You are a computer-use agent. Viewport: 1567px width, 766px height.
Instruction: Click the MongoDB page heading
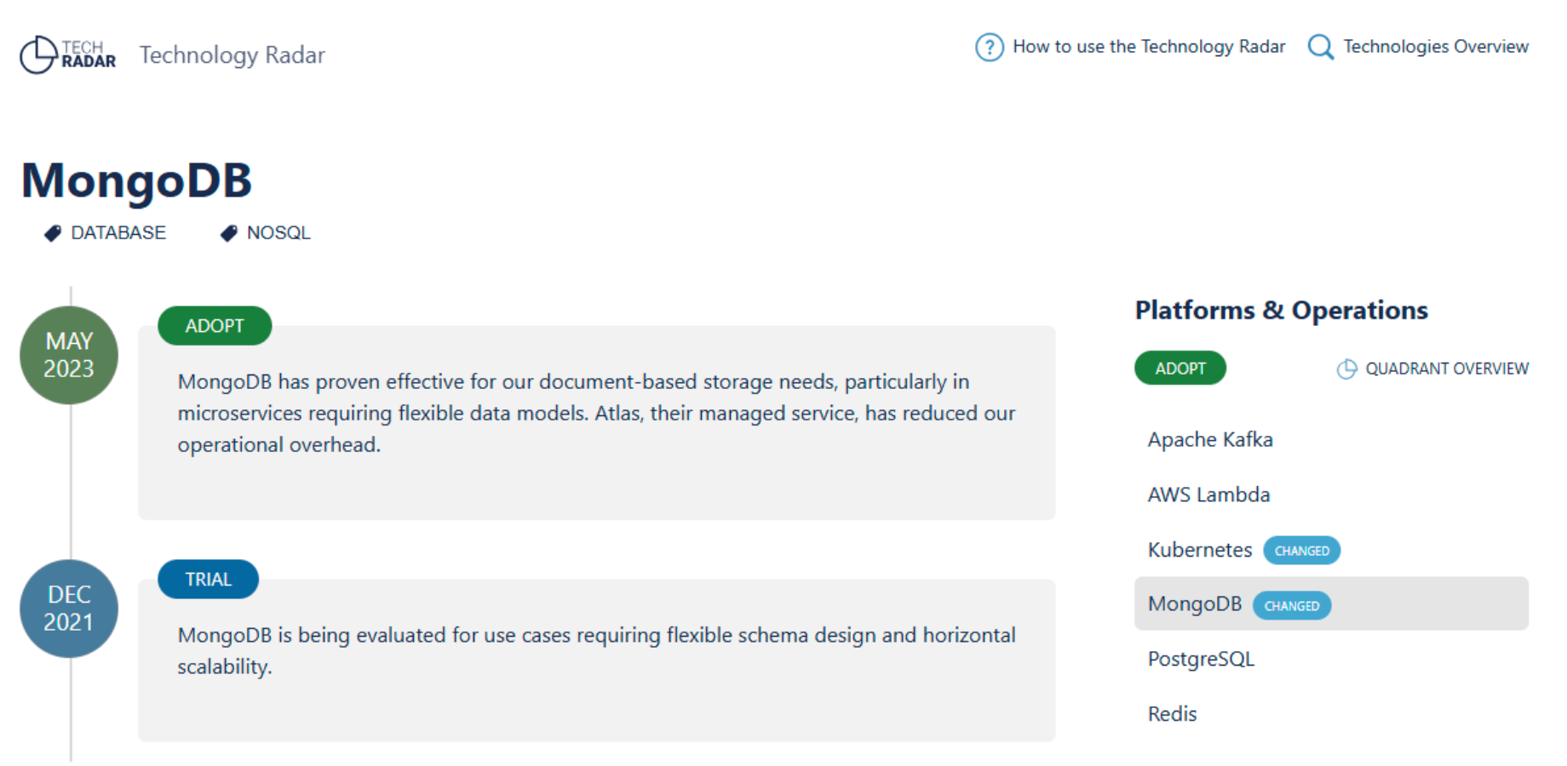(136, 181)
